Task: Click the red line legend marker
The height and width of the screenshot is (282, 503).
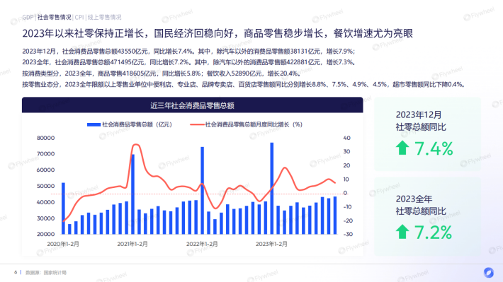Action: click(197, 124)
